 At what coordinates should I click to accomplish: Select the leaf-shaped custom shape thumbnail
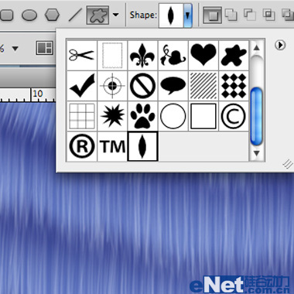pyautogui.click(x=142, y=146)
